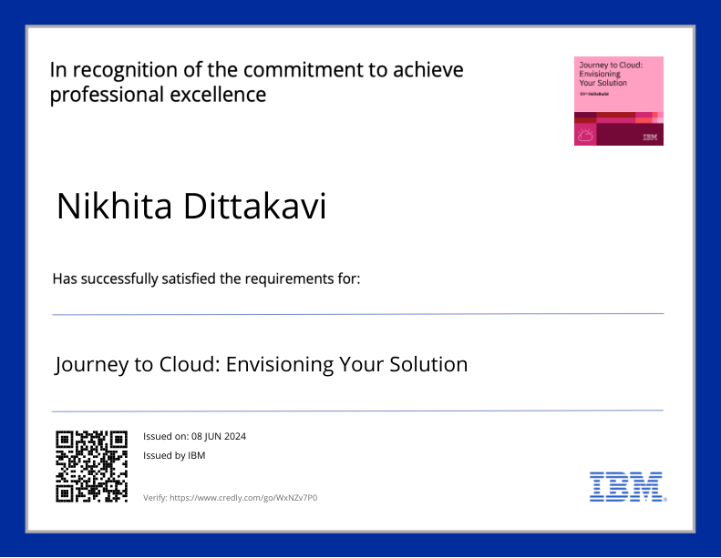Viewport: 721px width, 558px height.
Task: Select the recipient name Nikhita Dittakavi
Action: pos(191,207)
